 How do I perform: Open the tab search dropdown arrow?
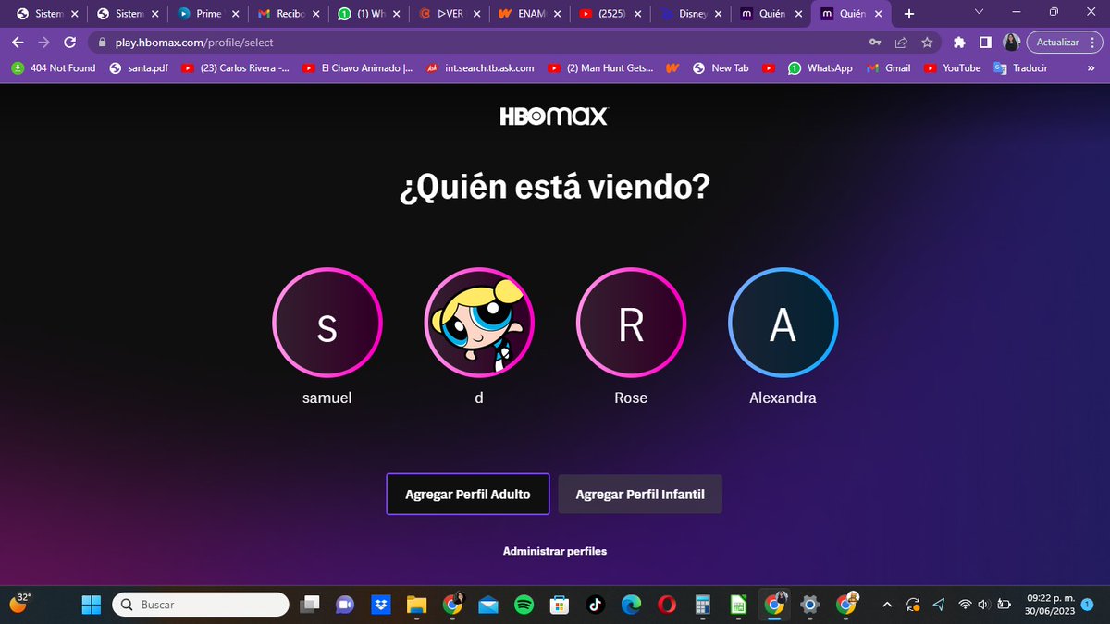(x=977, y=13)
